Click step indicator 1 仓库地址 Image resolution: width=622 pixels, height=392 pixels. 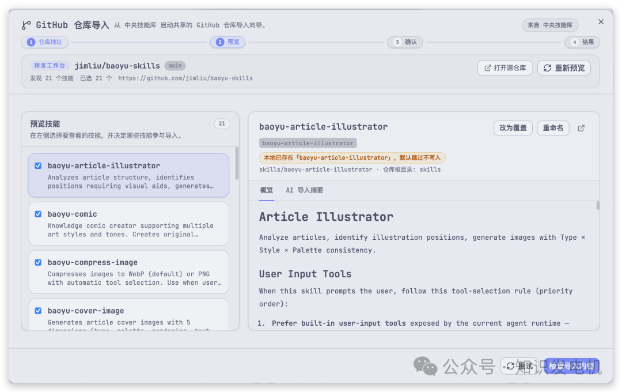click(x=44, y=42)
